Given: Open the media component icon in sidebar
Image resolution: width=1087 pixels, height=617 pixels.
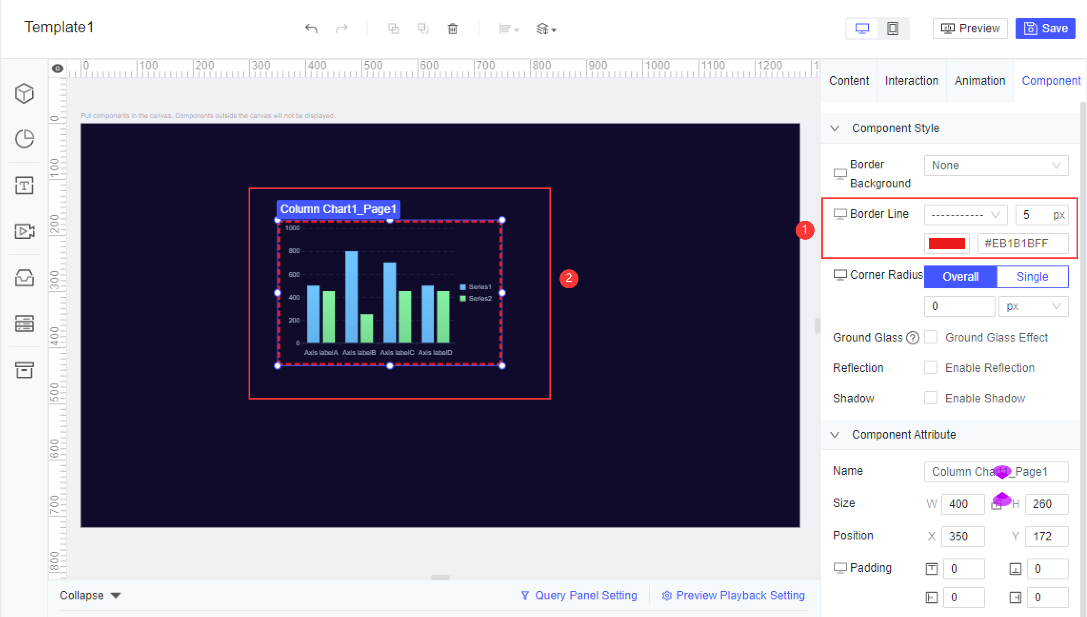Looking at the screenshot, I should (x=24, y=232).
